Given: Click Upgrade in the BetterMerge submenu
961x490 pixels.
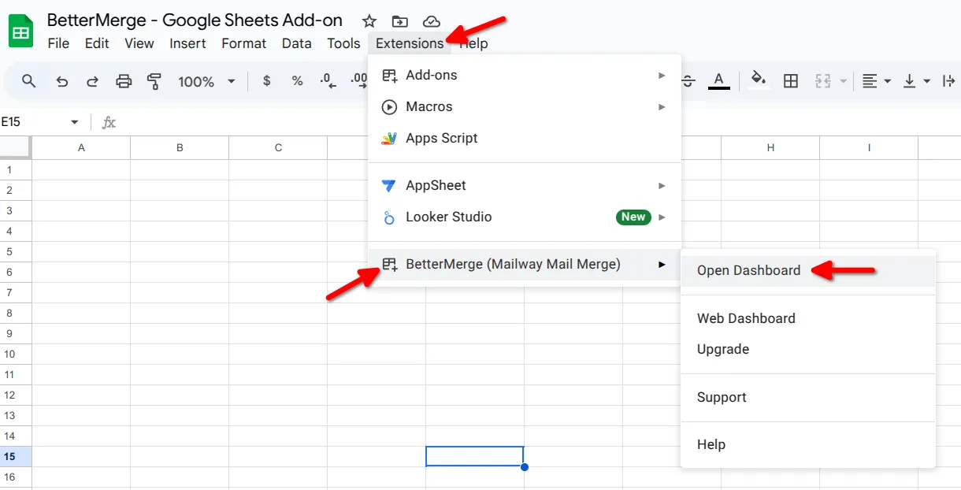Looking at the screenshot, I should (x=722, y=349).
